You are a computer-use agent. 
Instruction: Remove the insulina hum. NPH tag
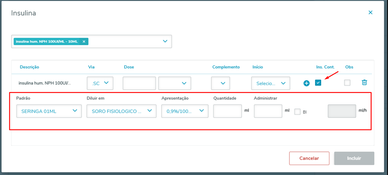coord(84,41)
